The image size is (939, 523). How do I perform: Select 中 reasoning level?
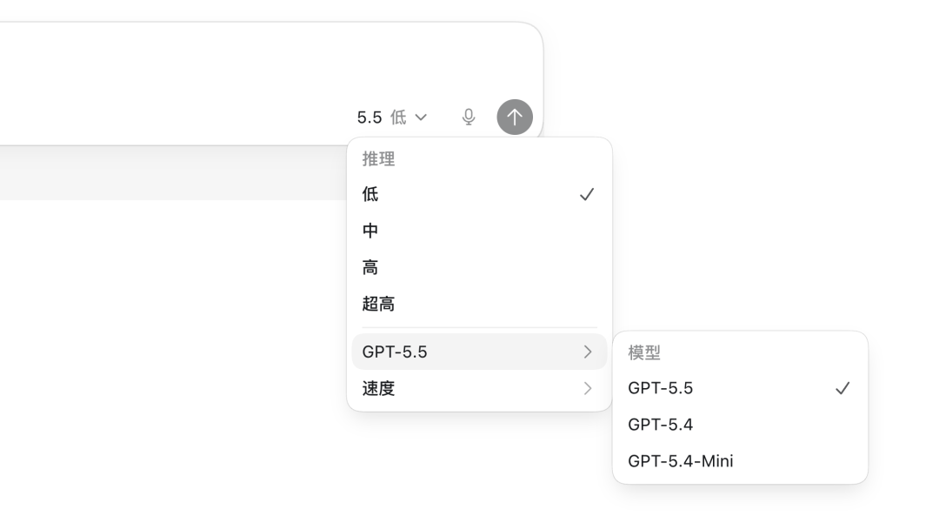click(479, 231)
